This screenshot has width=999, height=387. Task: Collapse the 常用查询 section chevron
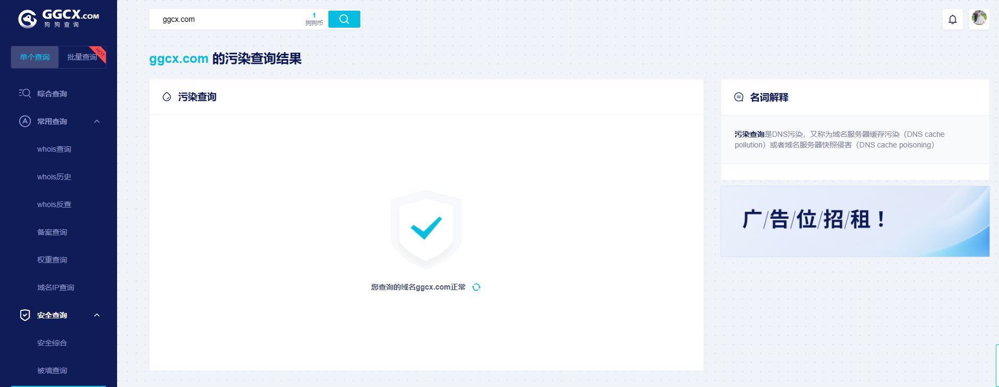coord(97,121)
